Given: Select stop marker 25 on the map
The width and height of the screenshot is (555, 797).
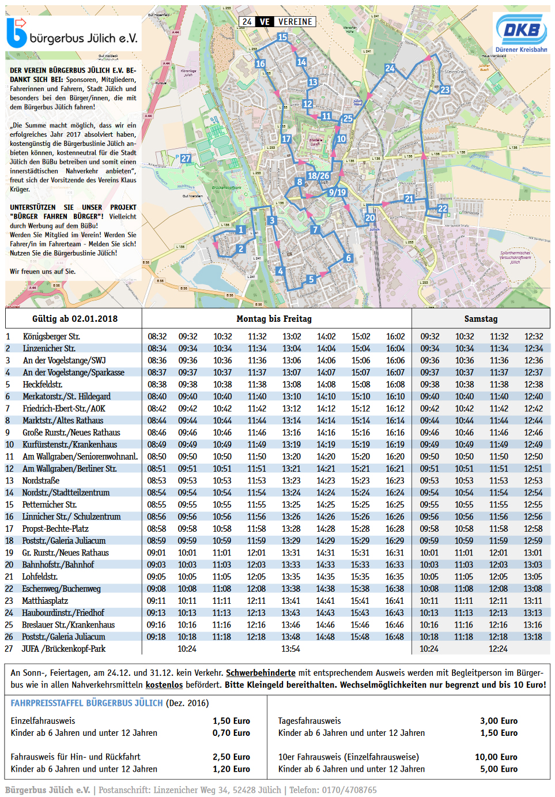Looking at the screenshot, I should [348, 118].
